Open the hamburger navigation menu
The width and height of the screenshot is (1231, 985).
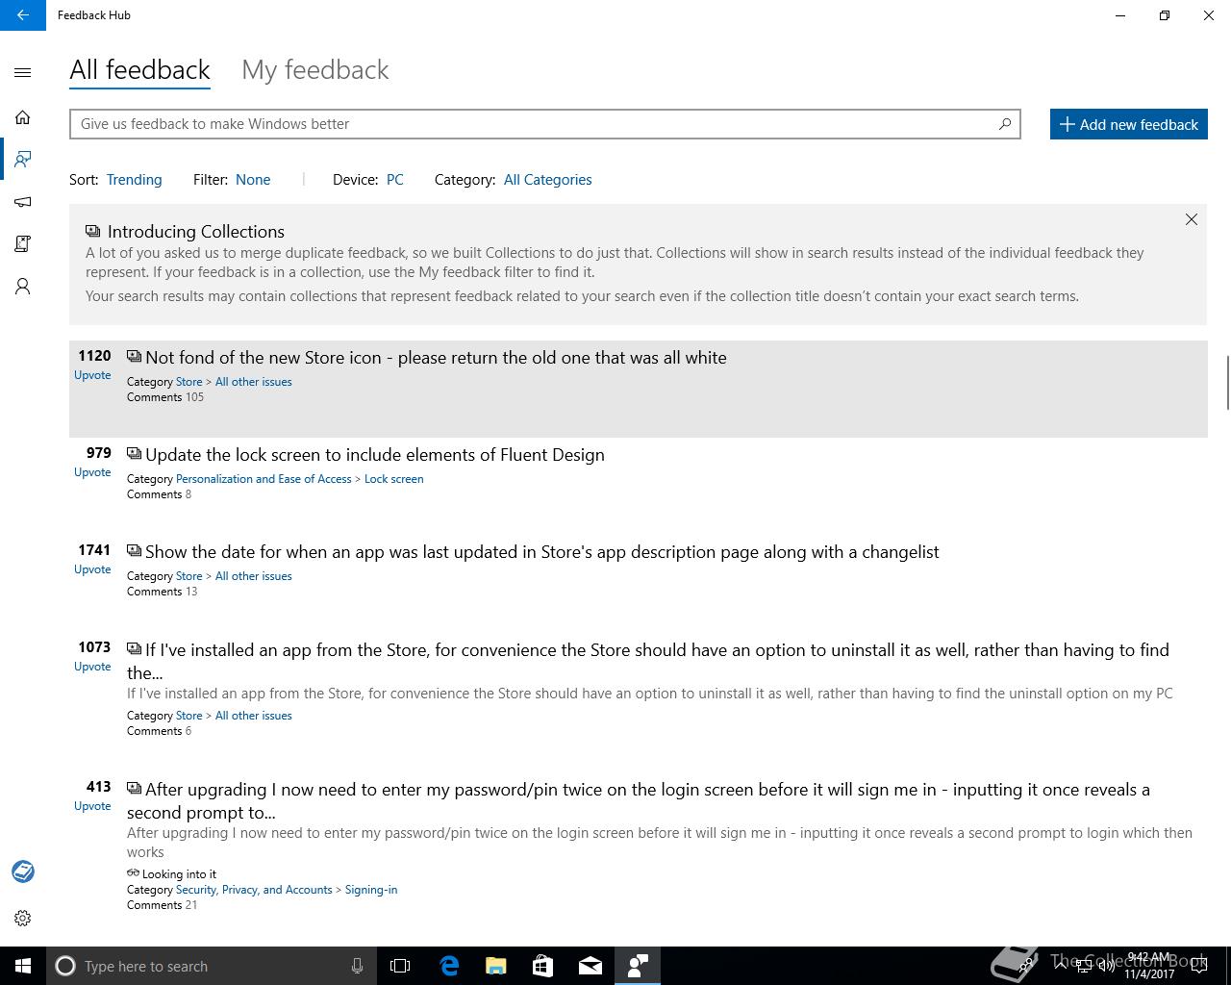point(23,72)
